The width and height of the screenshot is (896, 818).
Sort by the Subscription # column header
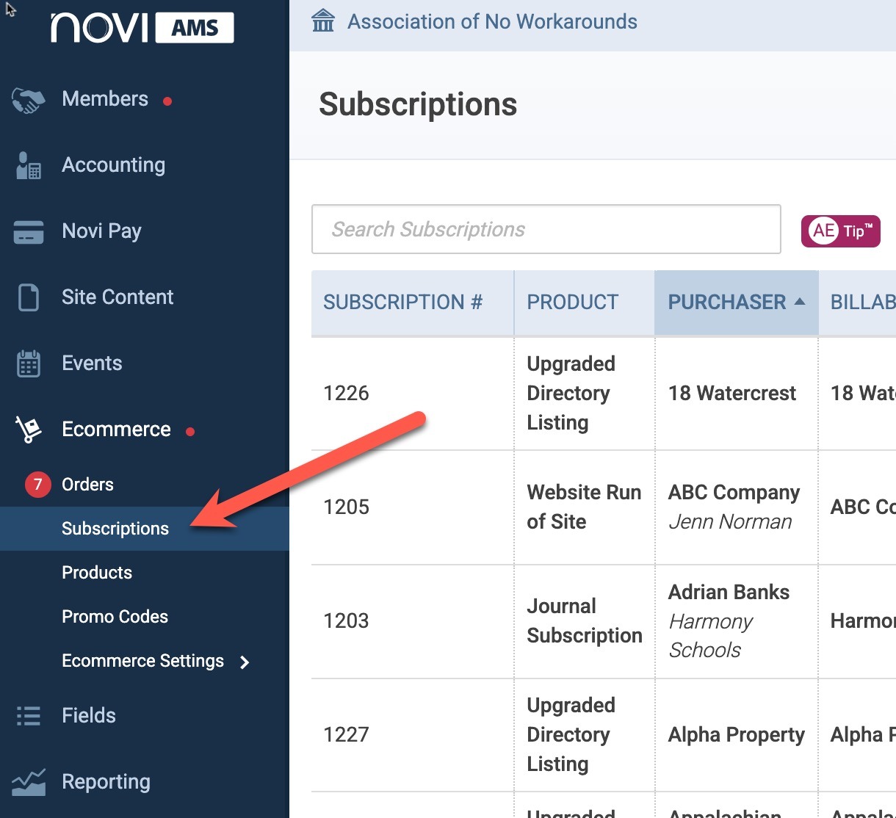402,302
